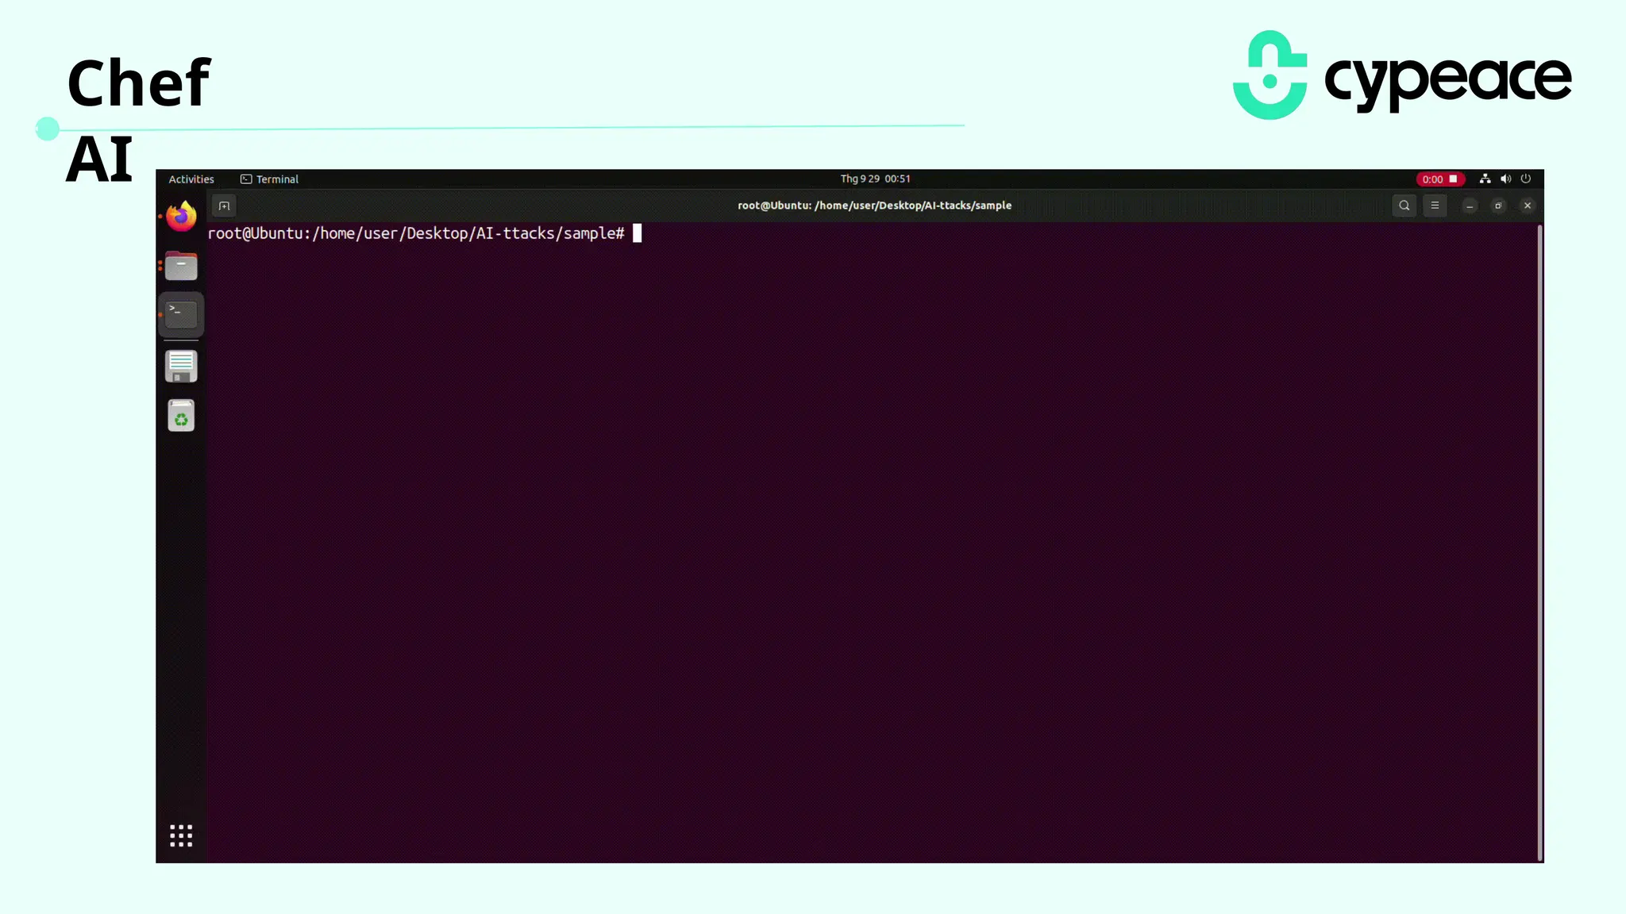
Task: Open a new terminal tab
Action: 225,206
